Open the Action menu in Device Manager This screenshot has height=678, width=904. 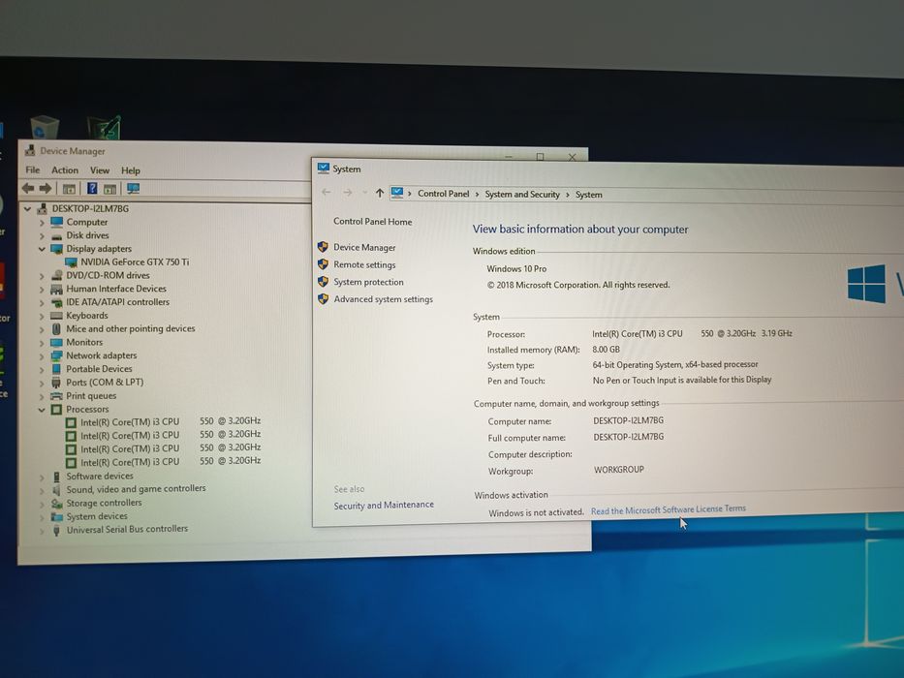click(x=65, y=170)
